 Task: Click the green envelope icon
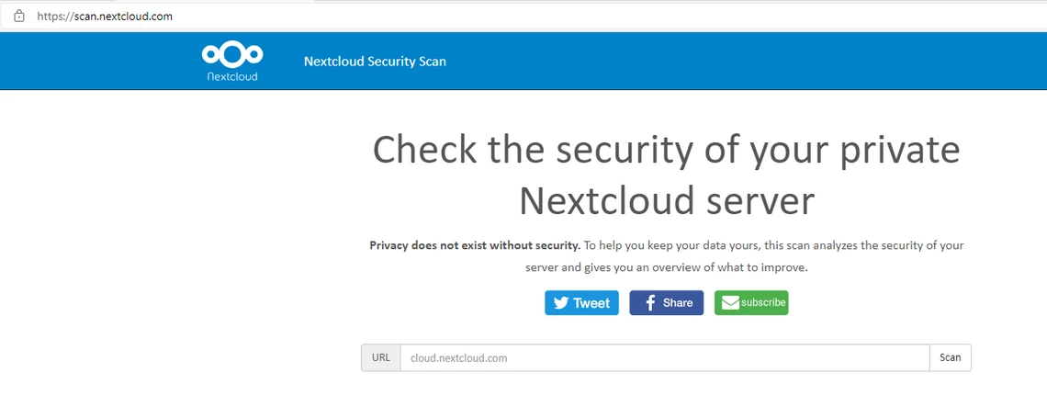(x=730, y=303)
